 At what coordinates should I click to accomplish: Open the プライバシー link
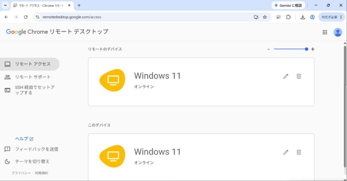(x=21, y=173)
